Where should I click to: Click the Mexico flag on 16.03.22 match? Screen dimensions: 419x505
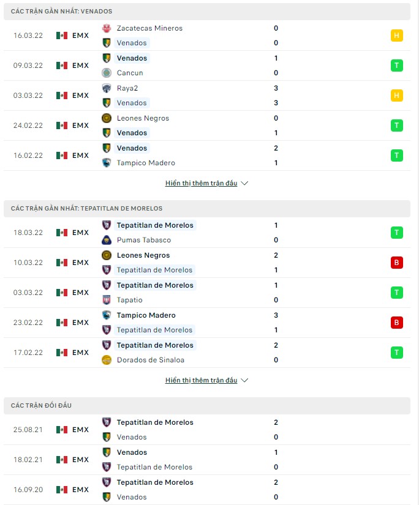(x=61, y=36)
